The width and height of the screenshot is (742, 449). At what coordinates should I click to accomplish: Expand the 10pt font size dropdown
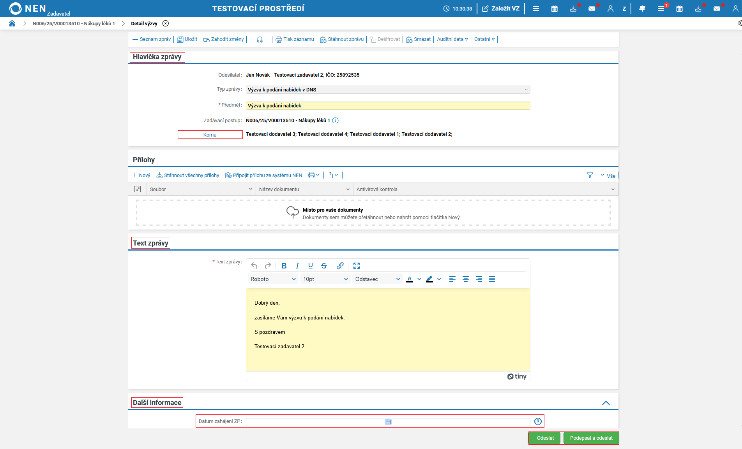click(325, 279)
